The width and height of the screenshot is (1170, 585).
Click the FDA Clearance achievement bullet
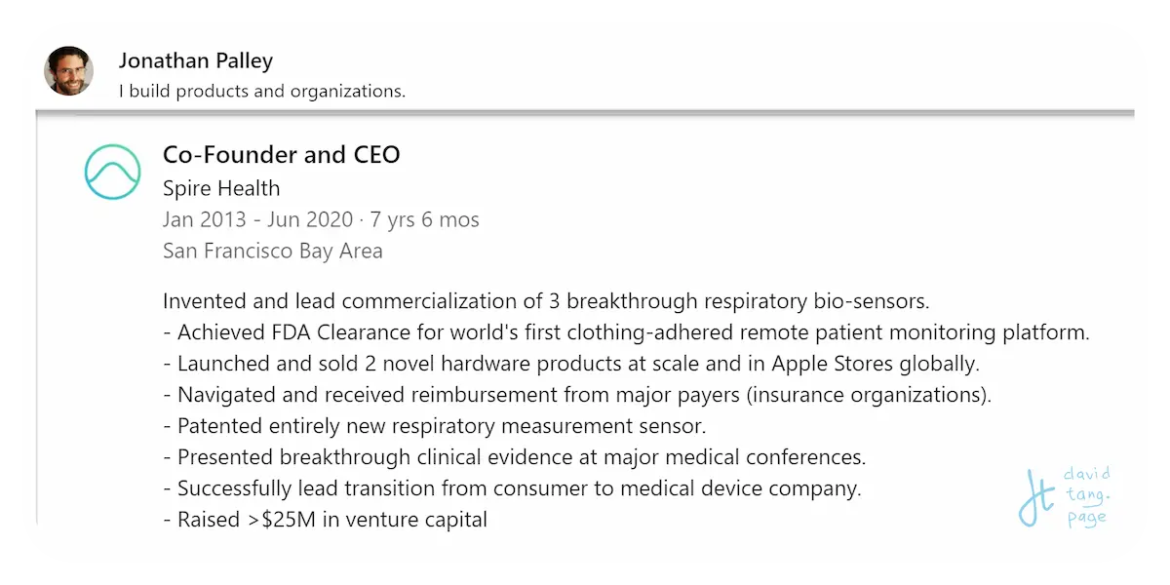point(626,331)
